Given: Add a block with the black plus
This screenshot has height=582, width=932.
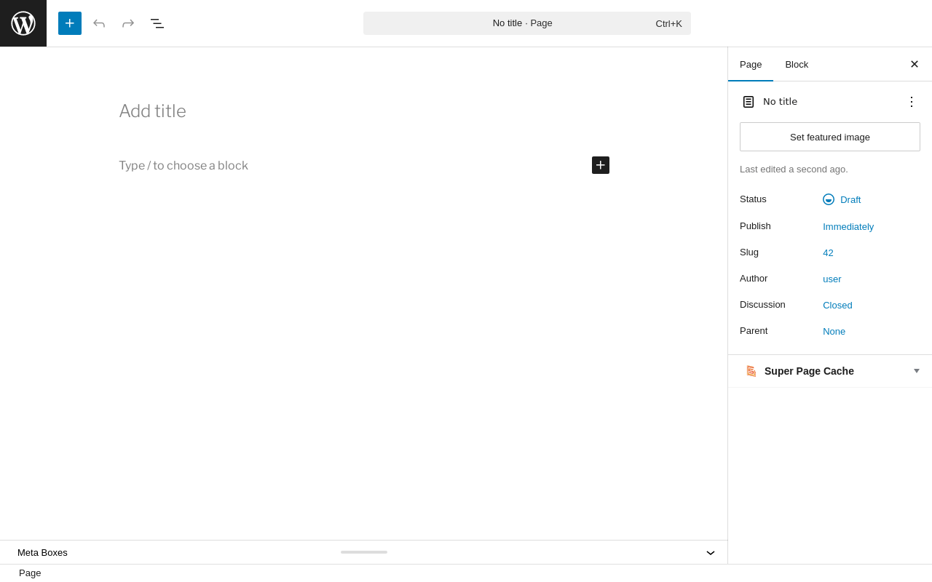Looking at the screenshot, I should (x=601, y=165).
